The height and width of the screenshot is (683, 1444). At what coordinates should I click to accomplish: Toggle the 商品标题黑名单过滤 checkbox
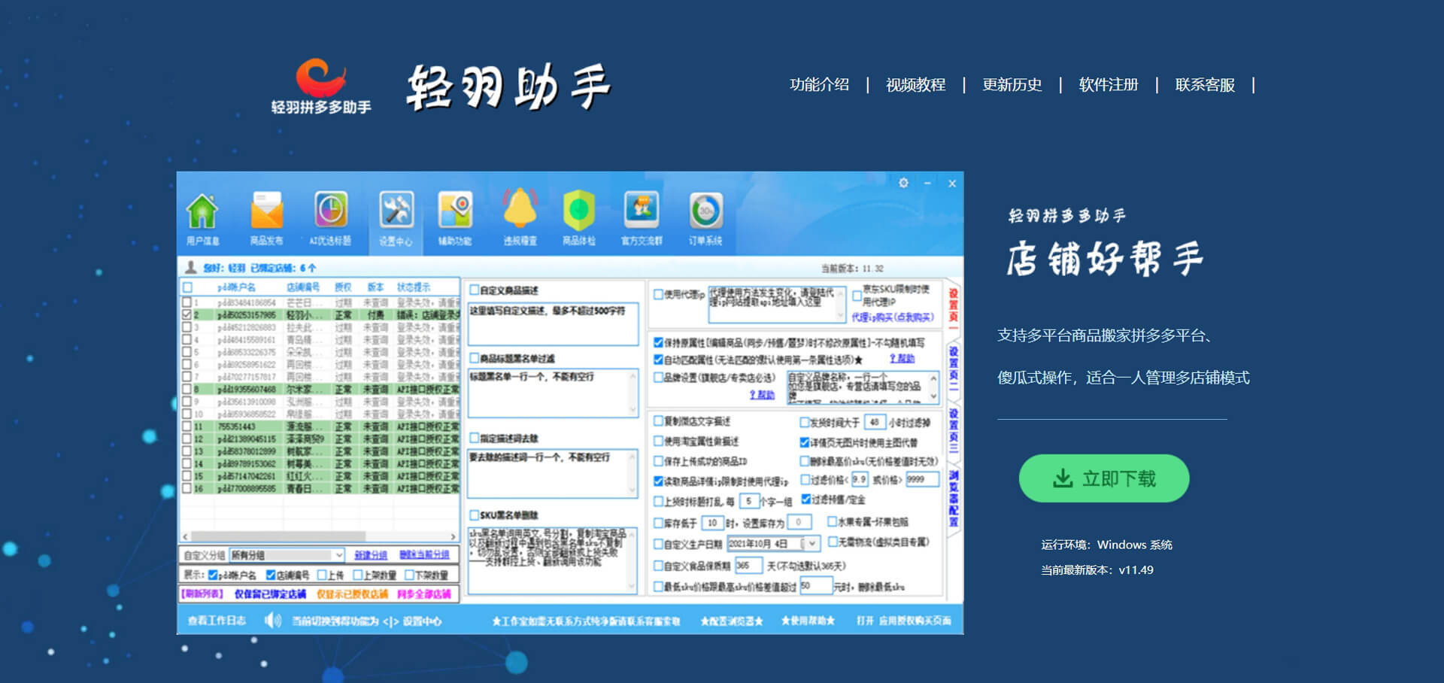[475, 358]
